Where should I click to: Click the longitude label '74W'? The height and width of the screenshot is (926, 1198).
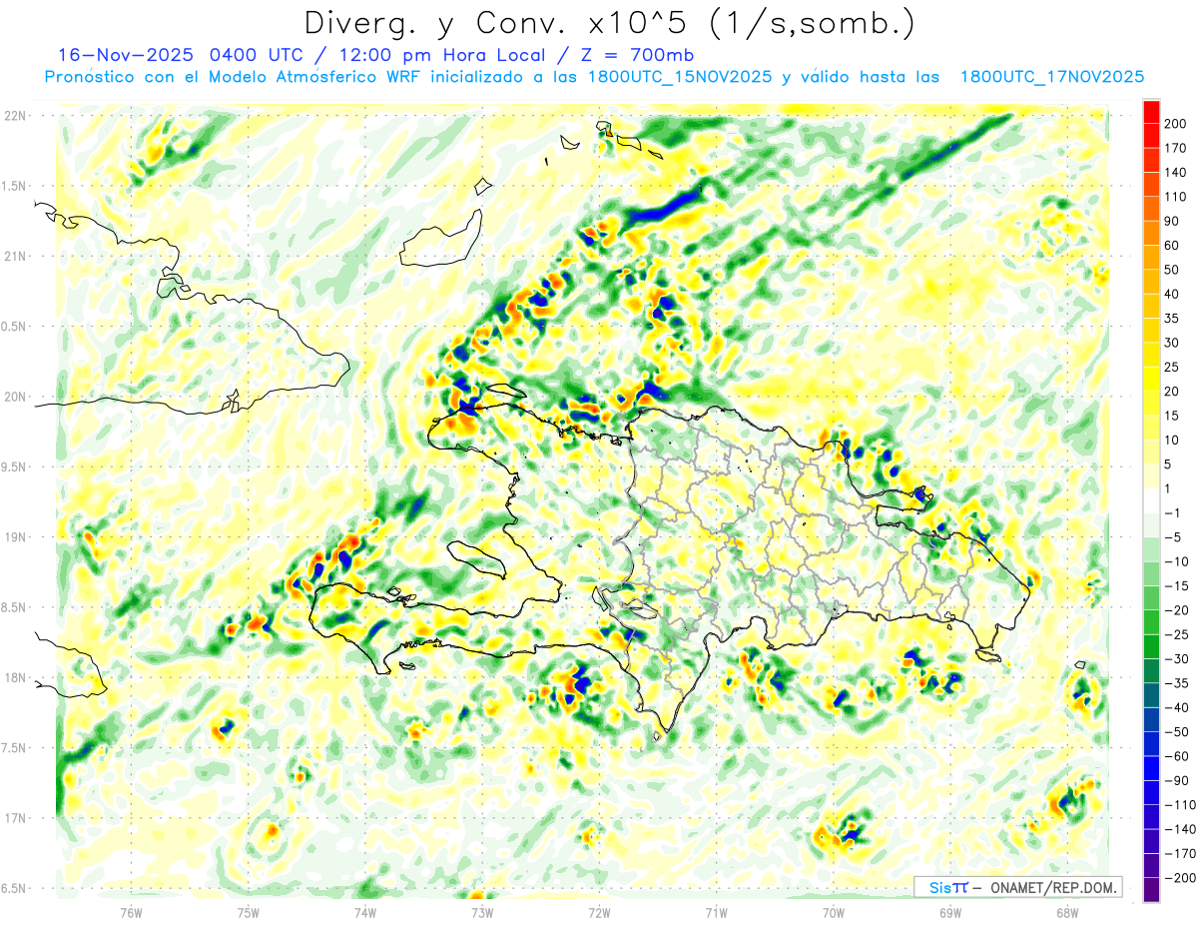click(365, 912)
